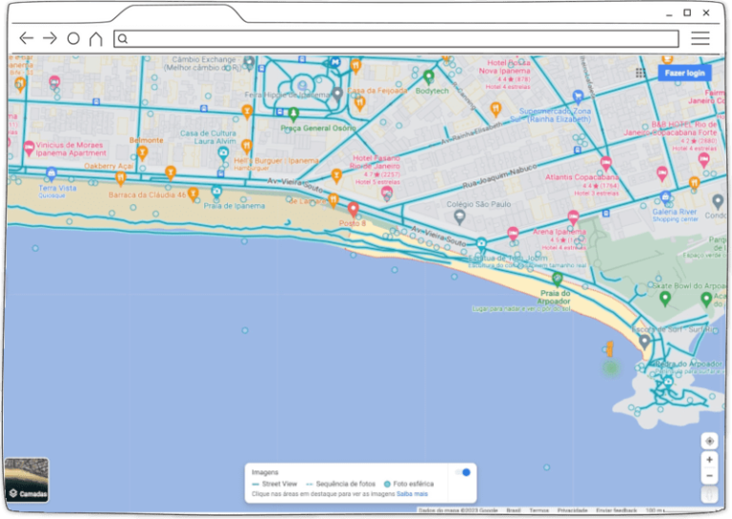Select the red Posto 8 pin
Screen dimensions: 732x519
coord(353,209)
